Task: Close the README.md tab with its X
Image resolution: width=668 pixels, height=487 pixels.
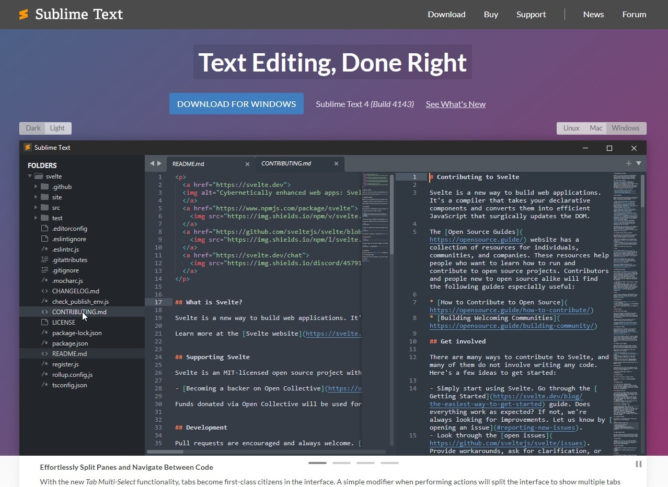Action: [247, 164]
